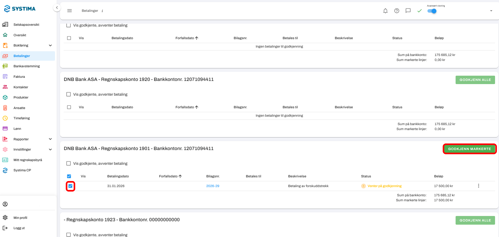Click amount 17 500,00 kr in payment row
This screenshot has height=237, width=499.
point(443,186)
